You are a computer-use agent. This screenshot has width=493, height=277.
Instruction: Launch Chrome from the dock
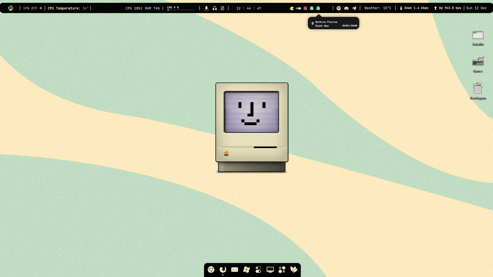(211, 270)
